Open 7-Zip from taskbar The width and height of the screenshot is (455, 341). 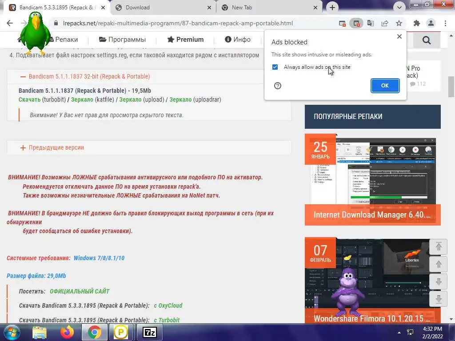[150, 332]
